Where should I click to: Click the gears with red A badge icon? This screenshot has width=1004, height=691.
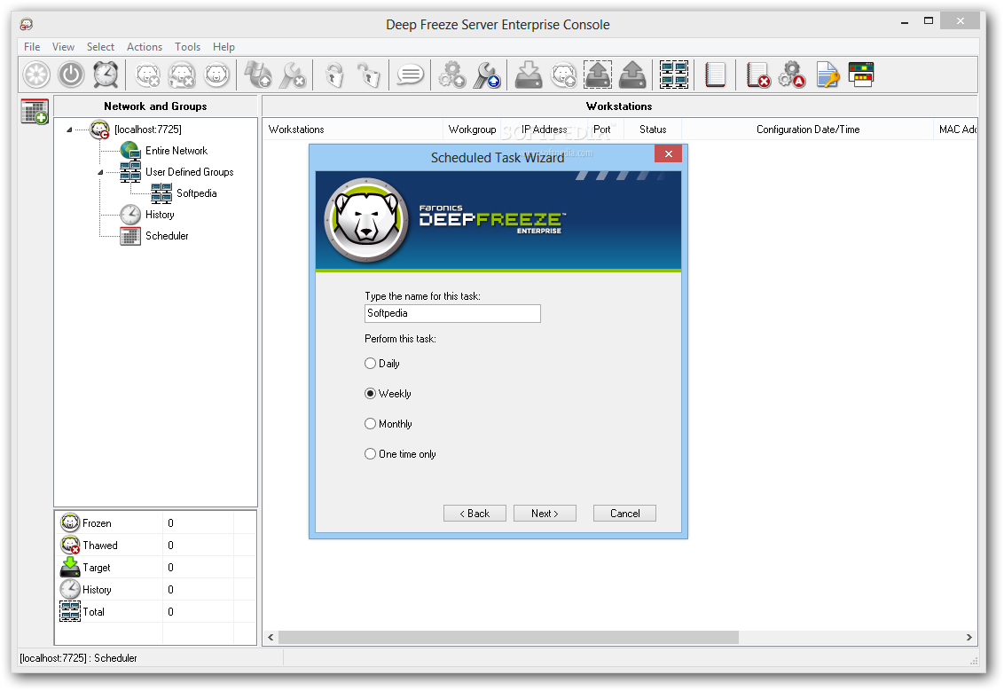tap(792, 75)
